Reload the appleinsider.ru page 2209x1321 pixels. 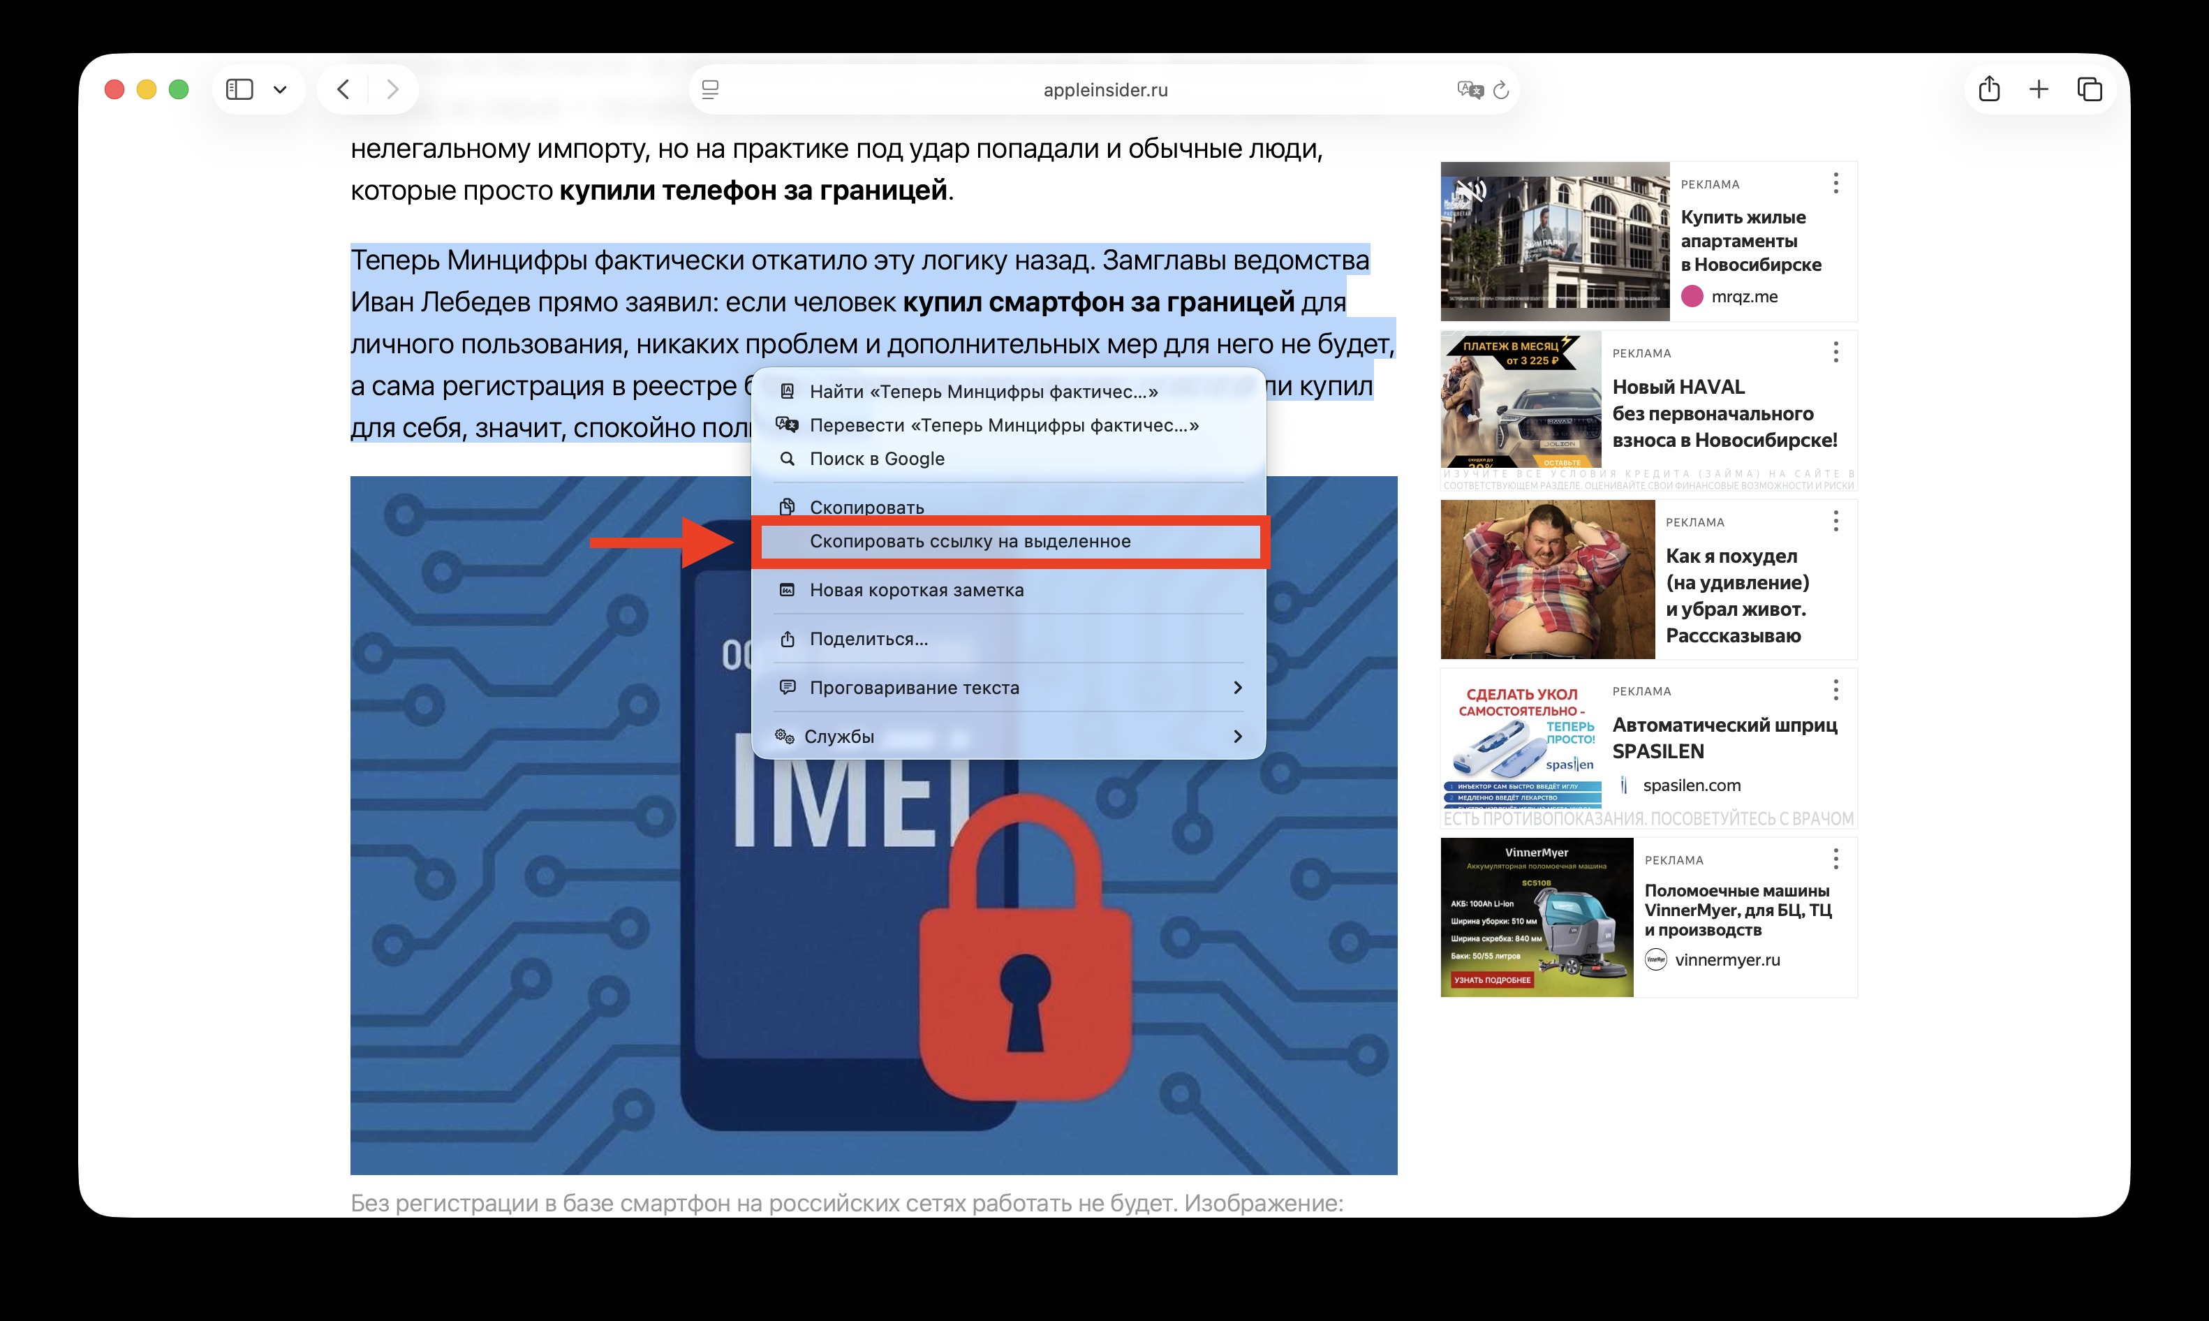1502,89
